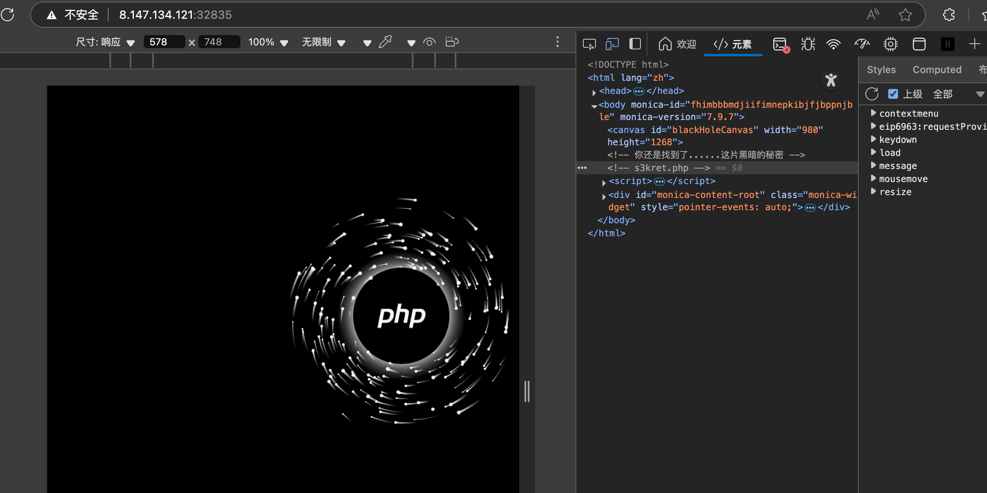Toggle the dock sidebar panel icon

pos(635,44)
